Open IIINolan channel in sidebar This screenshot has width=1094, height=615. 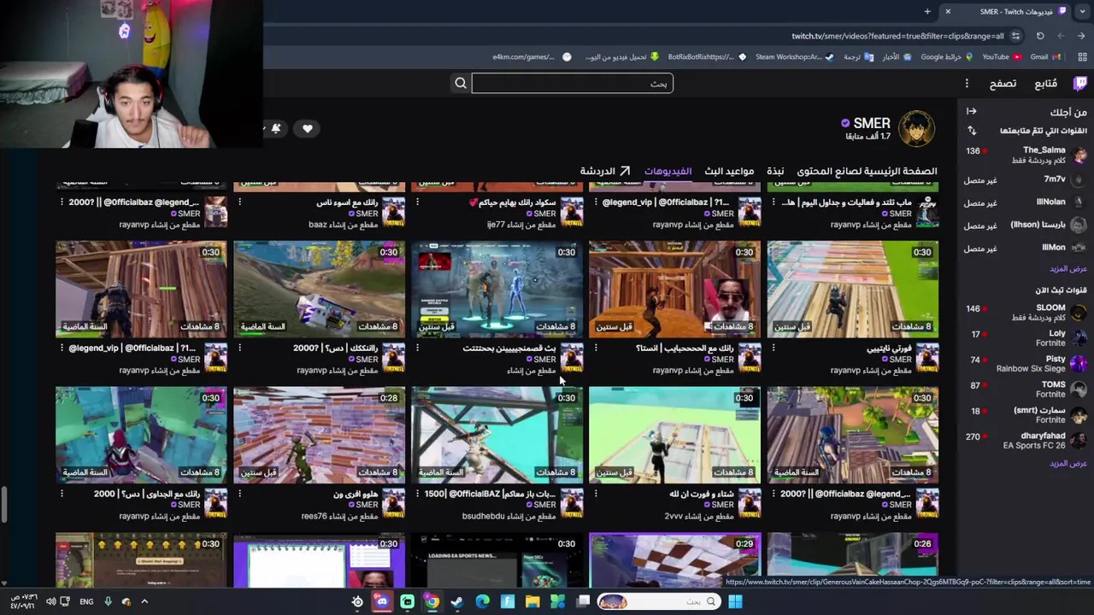coord(1026,202)
